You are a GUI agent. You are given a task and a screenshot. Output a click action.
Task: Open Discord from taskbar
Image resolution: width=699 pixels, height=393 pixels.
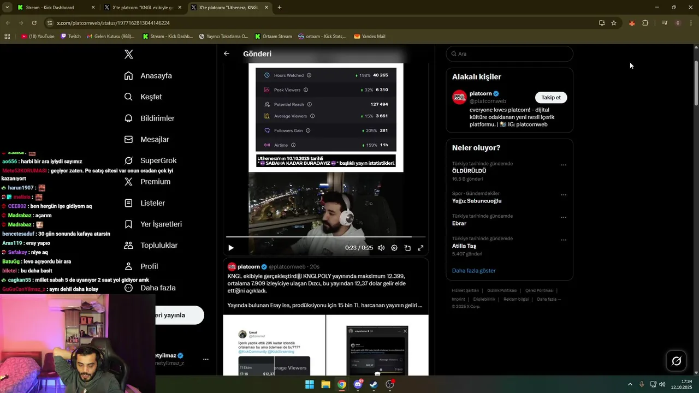tap(358, 384)
